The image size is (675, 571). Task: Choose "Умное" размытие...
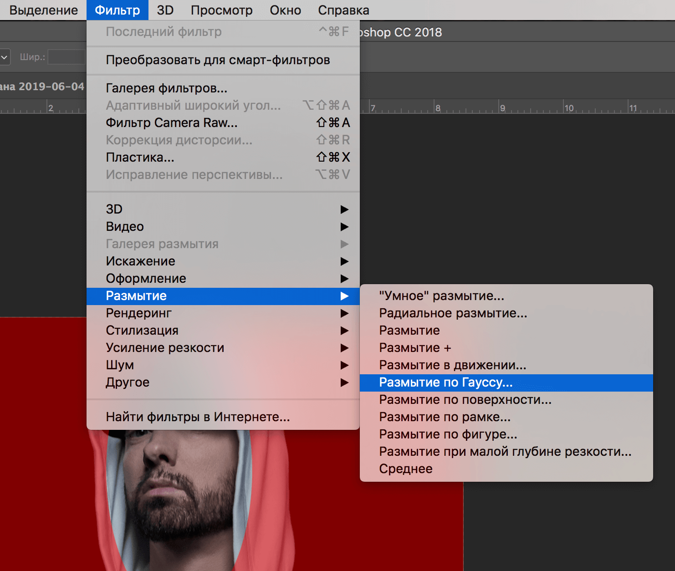(x=506, y=296)
